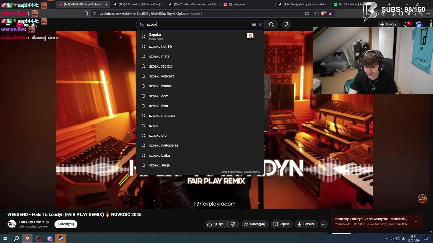Start voice search with the microphone icon

point(287,24)
